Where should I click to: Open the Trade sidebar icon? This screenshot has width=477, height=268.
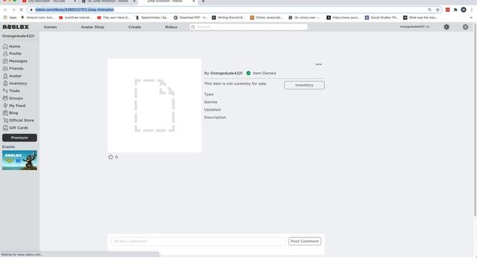(5, 91)
